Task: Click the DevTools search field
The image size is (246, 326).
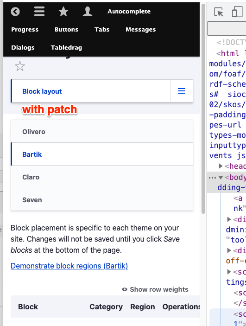Action: [227, 28]
